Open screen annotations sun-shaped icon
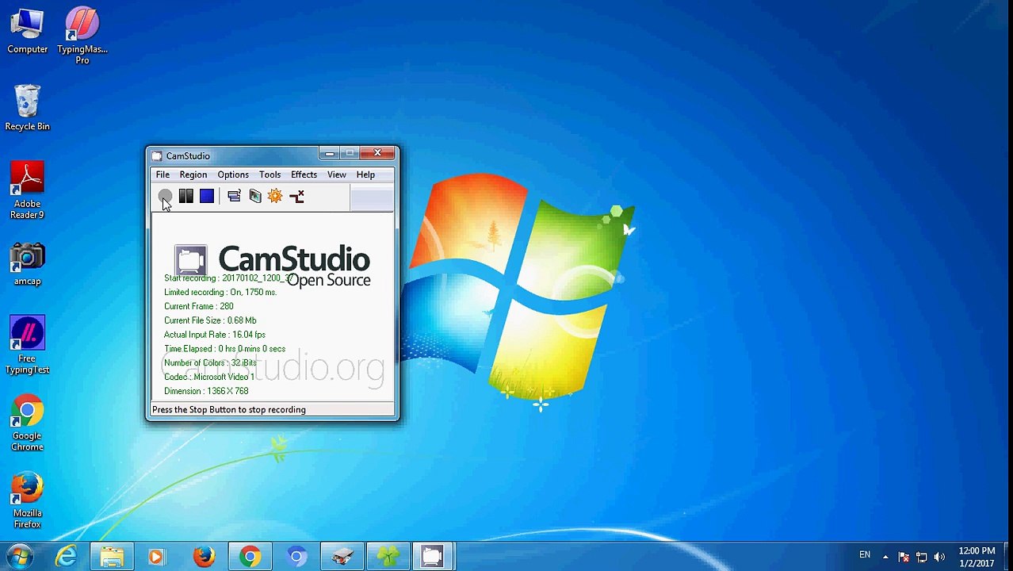 click(275, 196)
